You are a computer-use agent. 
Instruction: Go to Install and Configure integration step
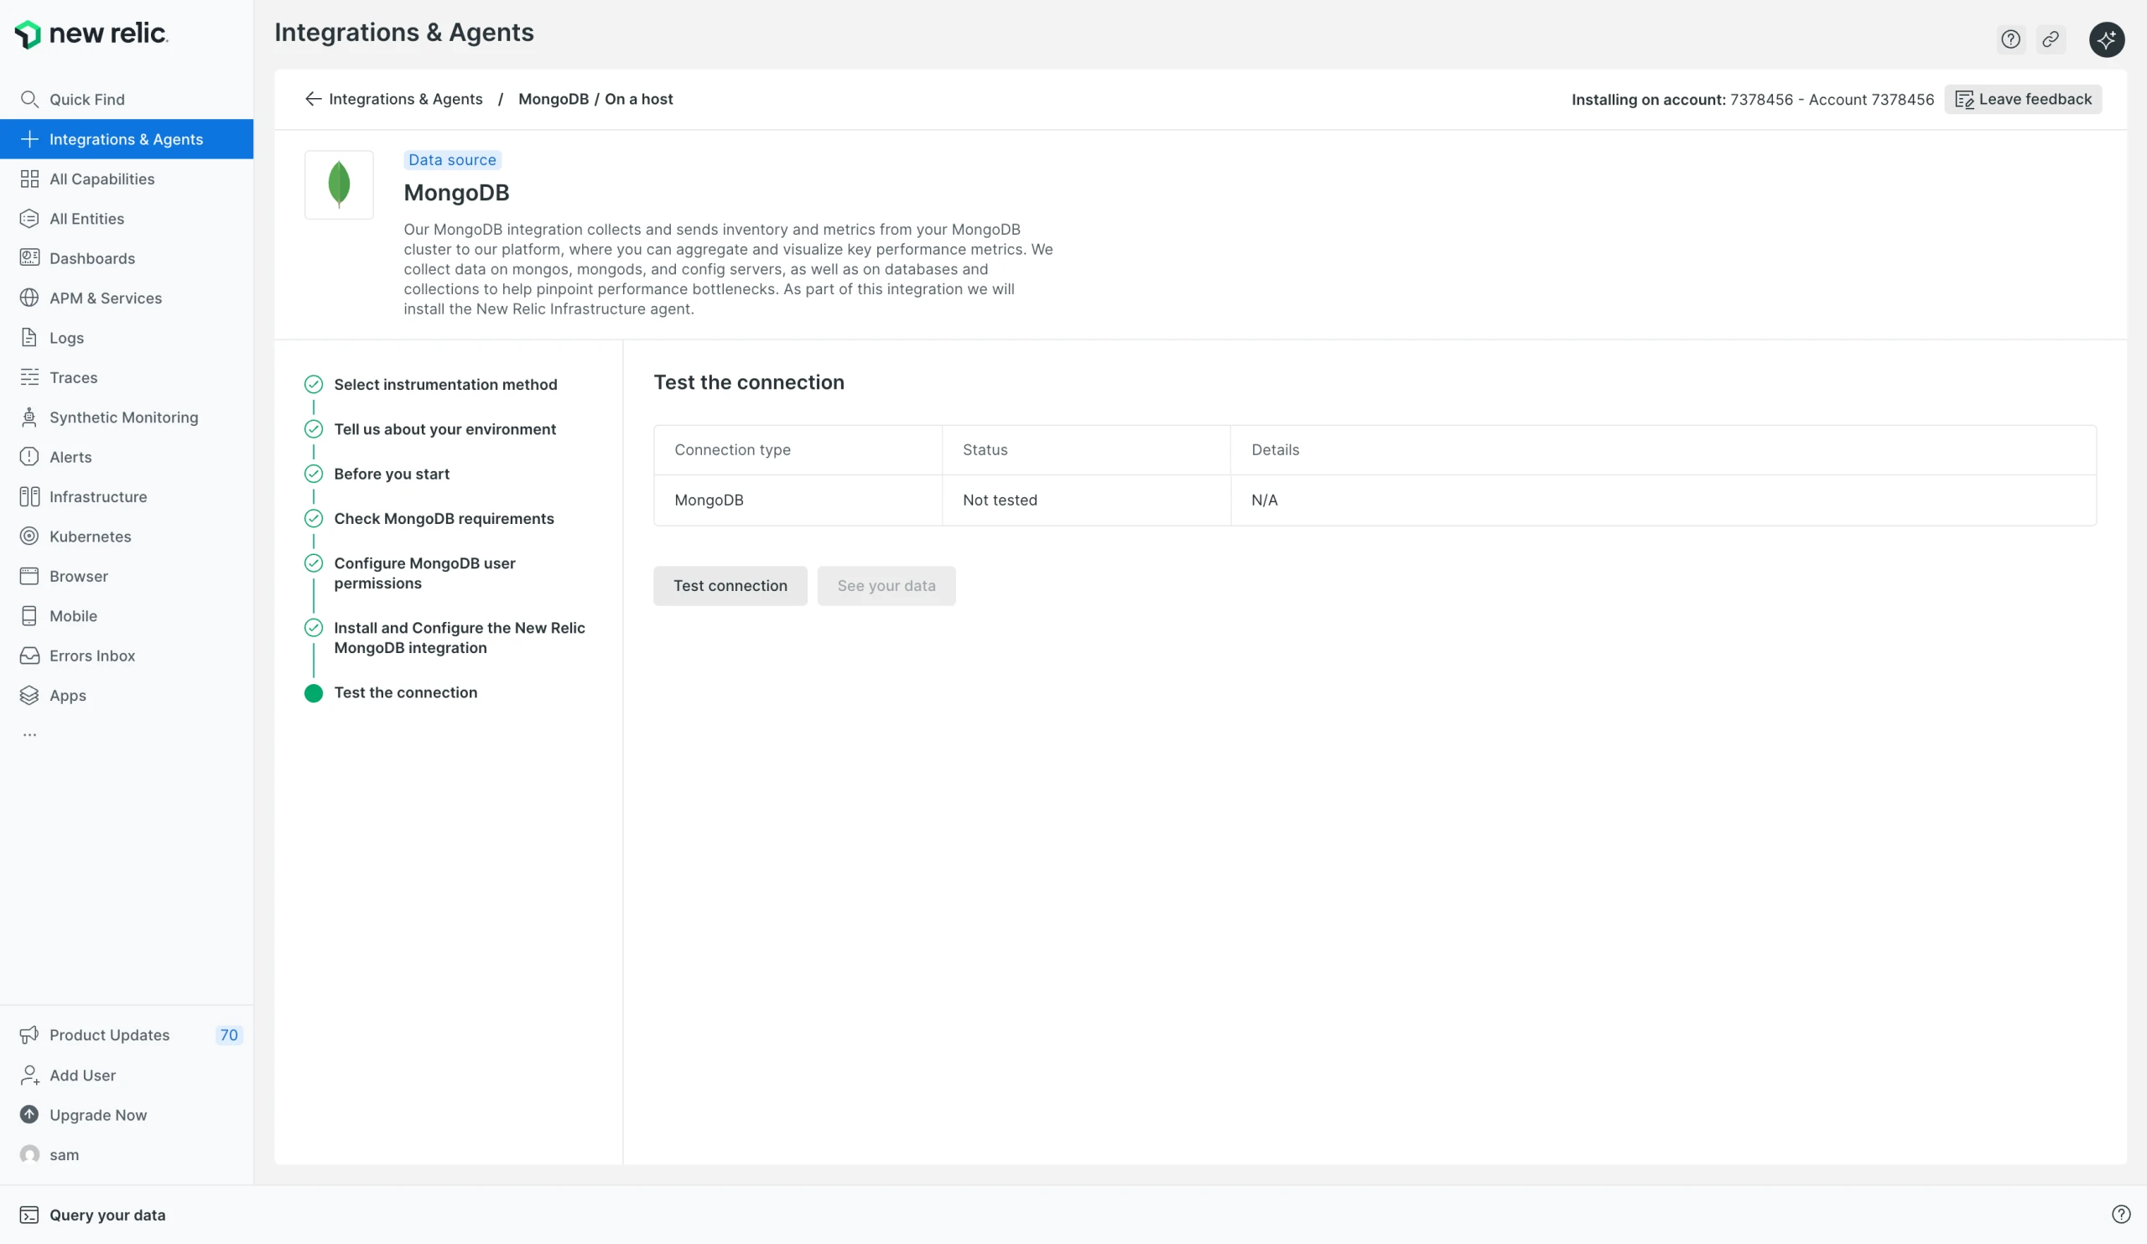coord(460,638)
